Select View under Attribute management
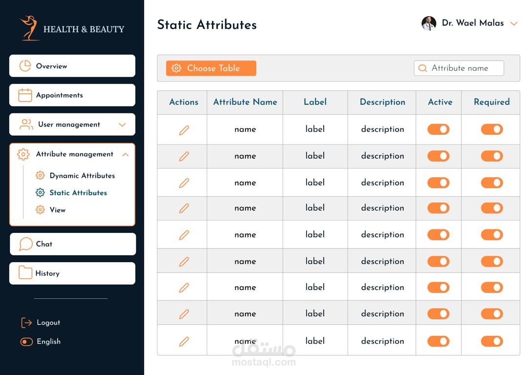 coord(57,210)
